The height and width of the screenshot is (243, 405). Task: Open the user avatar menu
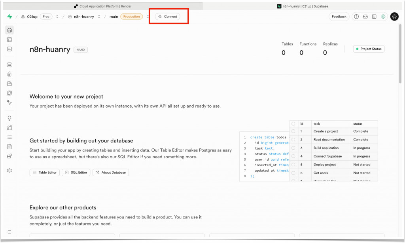pyautogui.click(x=394, y=17)
